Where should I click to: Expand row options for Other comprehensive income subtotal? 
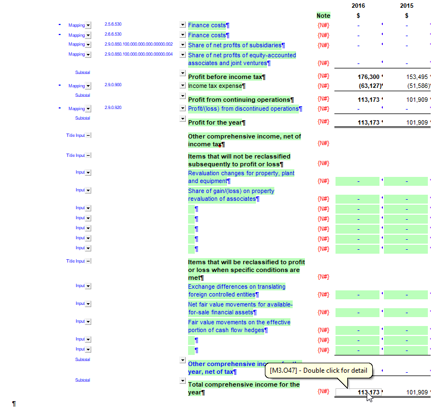pos(183,360)
